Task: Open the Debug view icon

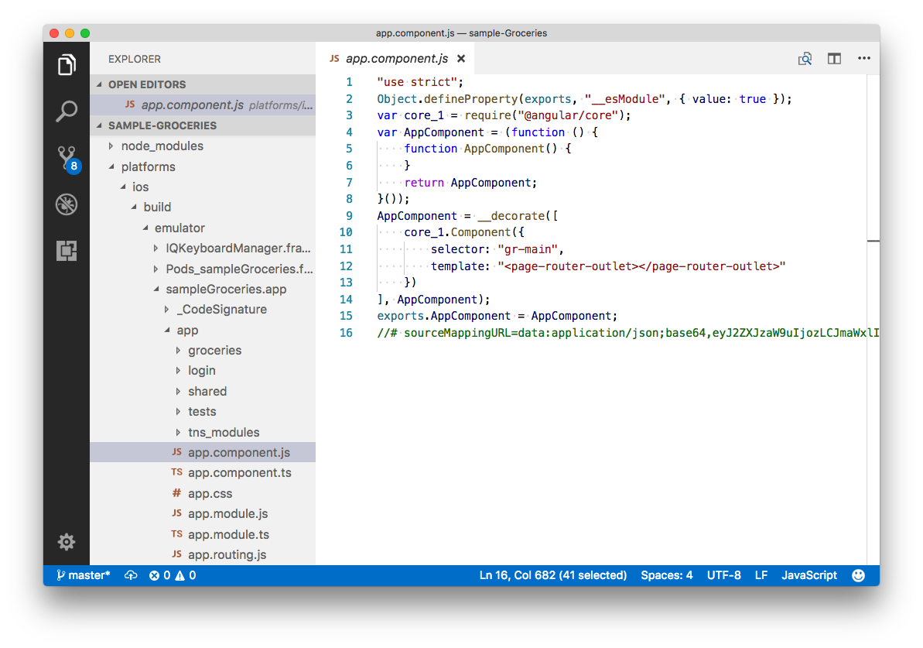Action: pyautogui.click(x=67, y=204)
